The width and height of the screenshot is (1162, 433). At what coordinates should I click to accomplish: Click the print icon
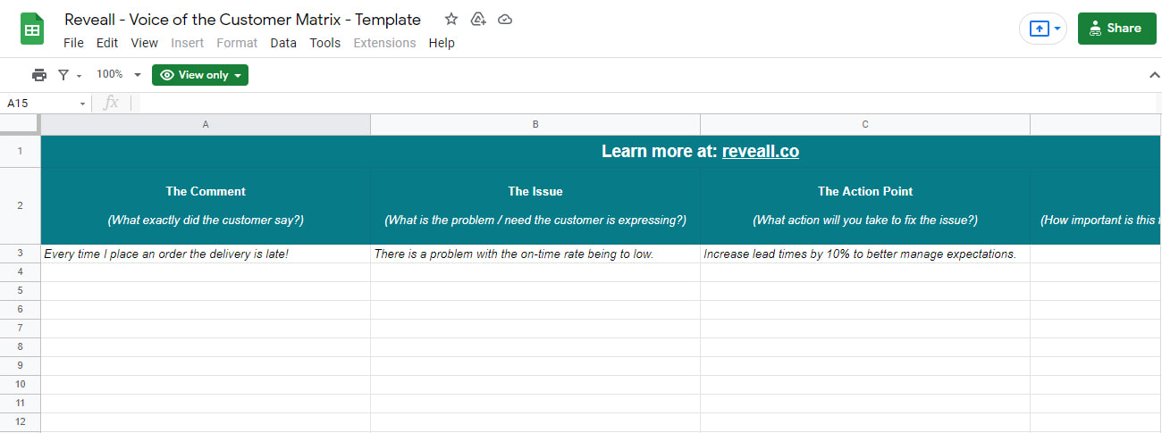(39, 75)
